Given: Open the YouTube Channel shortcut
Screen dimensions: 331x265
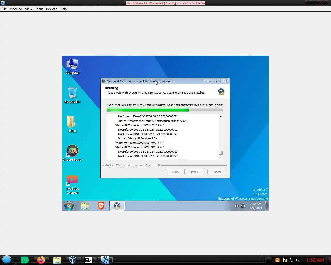Looking at the screenshot, I should coord(72,184).
